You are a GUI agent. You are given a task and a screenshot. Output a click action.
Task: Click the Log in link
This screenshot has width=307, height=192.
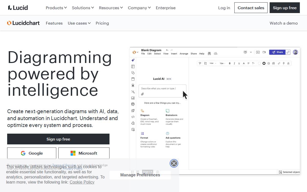coord(224,8)
